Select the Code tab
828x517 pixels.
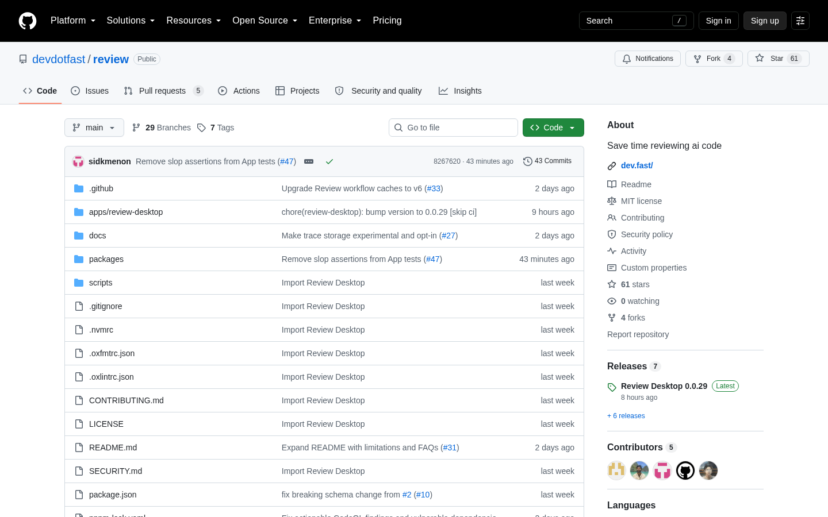click(x=40, y=91)
